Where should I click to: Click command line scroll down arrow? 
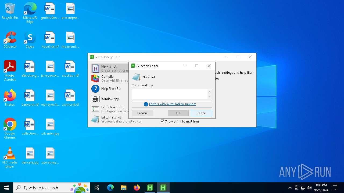pos(210,96)
